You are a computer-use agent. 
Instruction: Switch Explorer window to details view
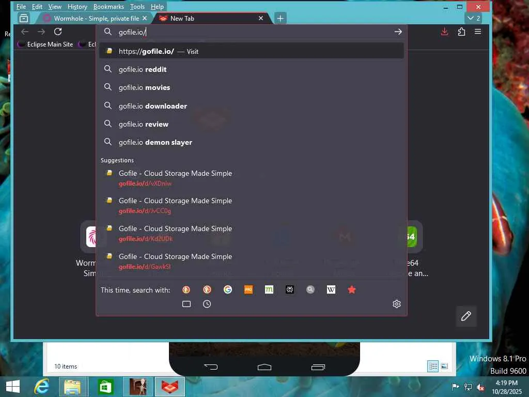click(433, 367)
